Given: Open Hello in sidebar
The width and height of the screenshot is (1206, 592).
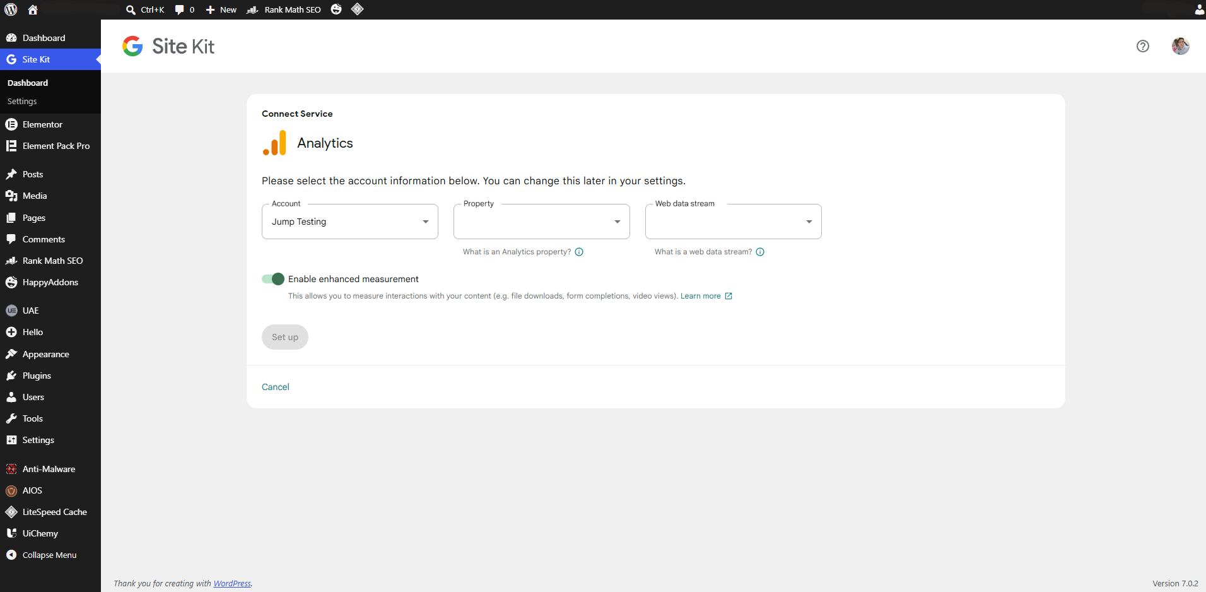Looking at the screenshot, I should pyautogui.click(x=50, y=332).
